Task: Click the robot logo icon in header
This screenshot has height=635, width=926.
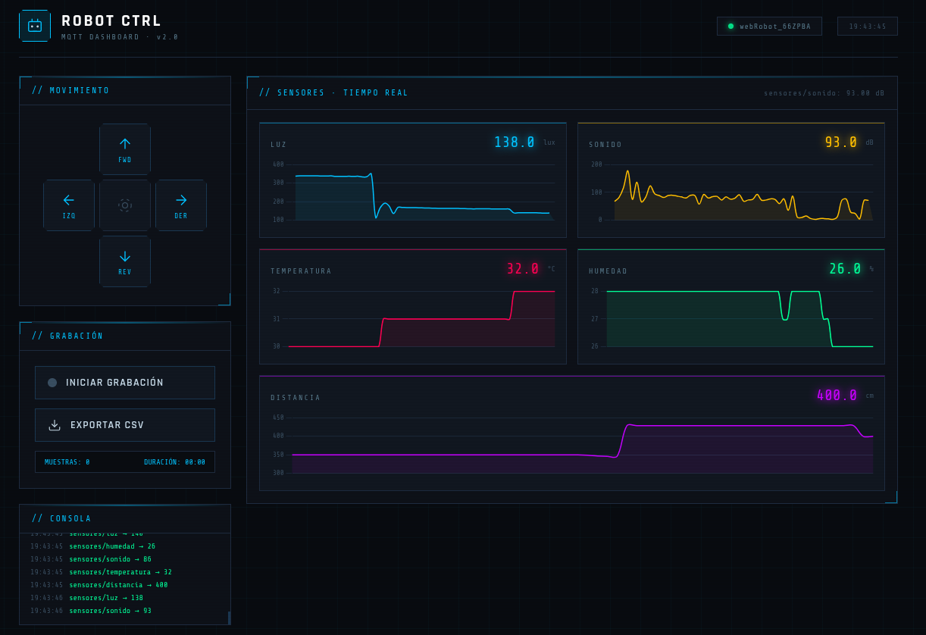Action: pos(35,26)
